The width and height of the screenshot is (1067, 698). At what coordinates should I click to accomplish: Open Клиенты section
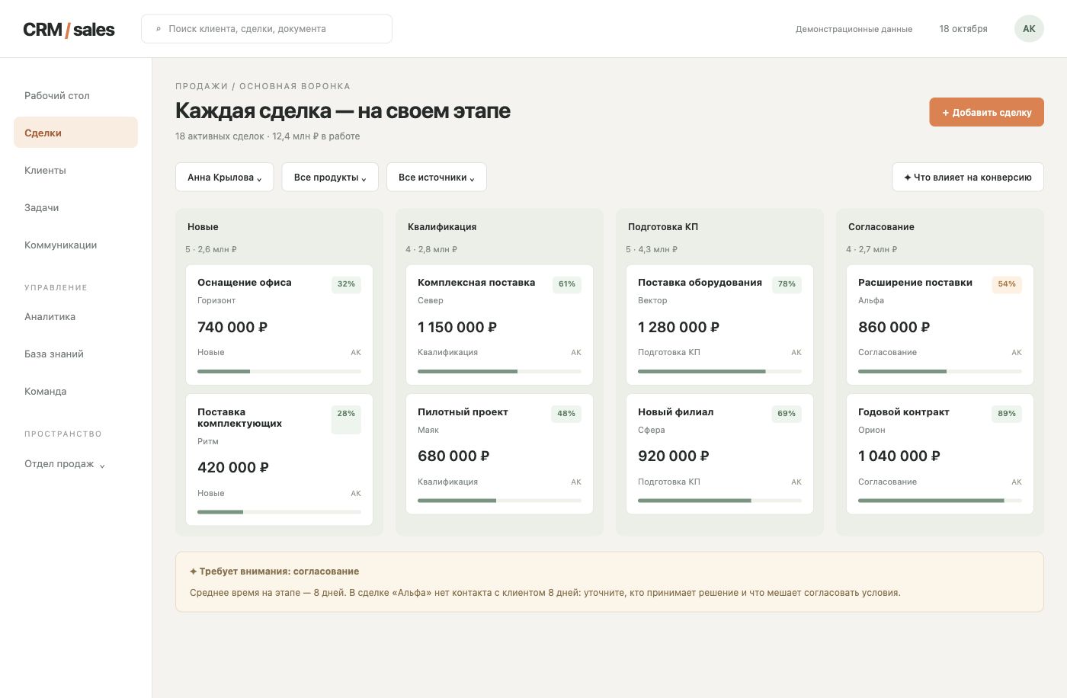coord(75,170)
